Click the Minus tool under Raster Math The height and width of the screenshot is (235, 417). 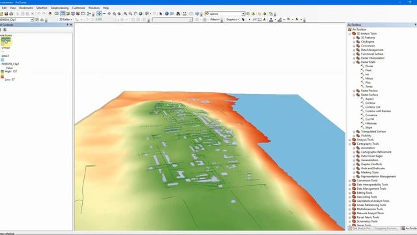(x=369, y=78)
